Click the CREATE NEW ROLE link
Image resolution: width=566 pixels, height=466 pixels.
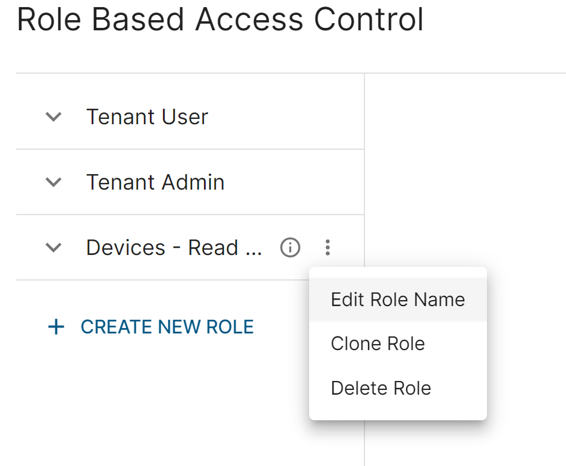pyautogui.click(x=167, y=327)
